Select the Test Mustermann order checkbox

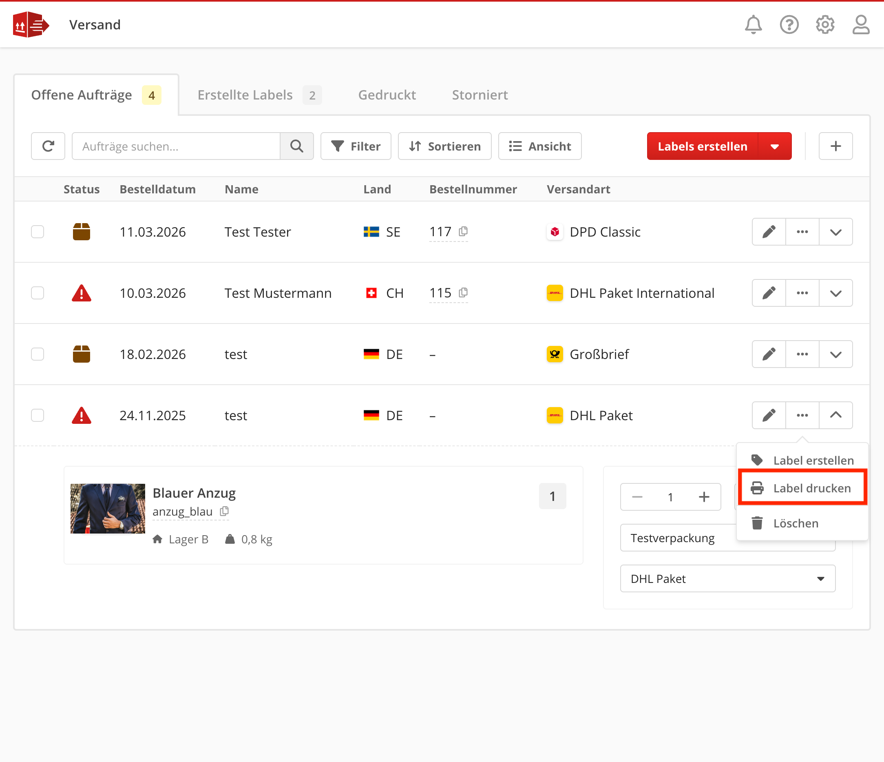[x=38, y=293]
